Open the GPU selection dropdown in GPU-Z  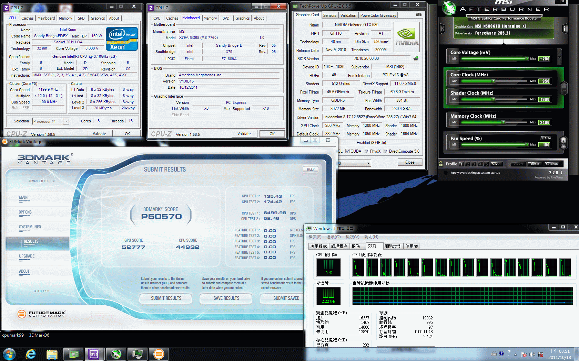[354, 163]
